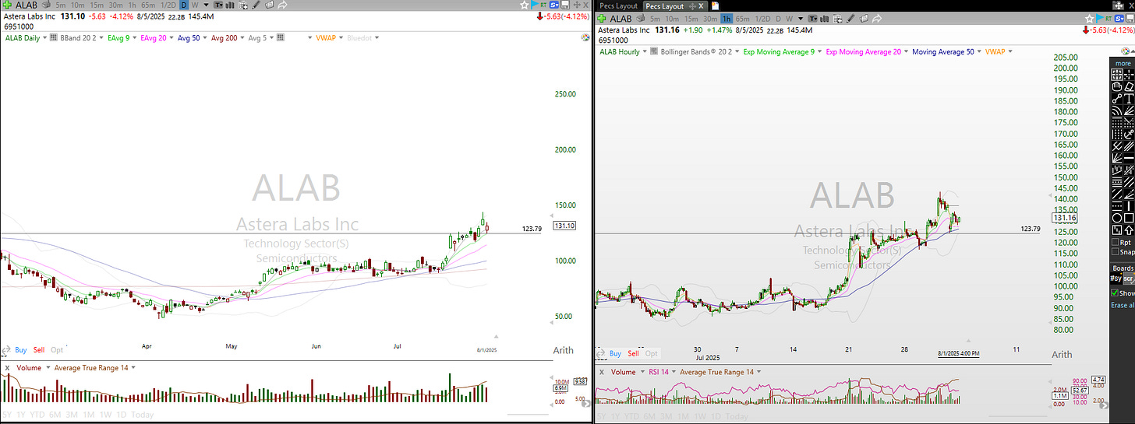Click more in drawing palette
The image size is (1135, 424).
1123,64
